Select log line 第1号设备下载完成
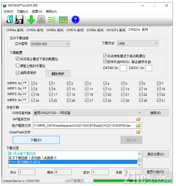Viewport: 176px width, 186px height. pyautogui.click(x=22, y=154)
